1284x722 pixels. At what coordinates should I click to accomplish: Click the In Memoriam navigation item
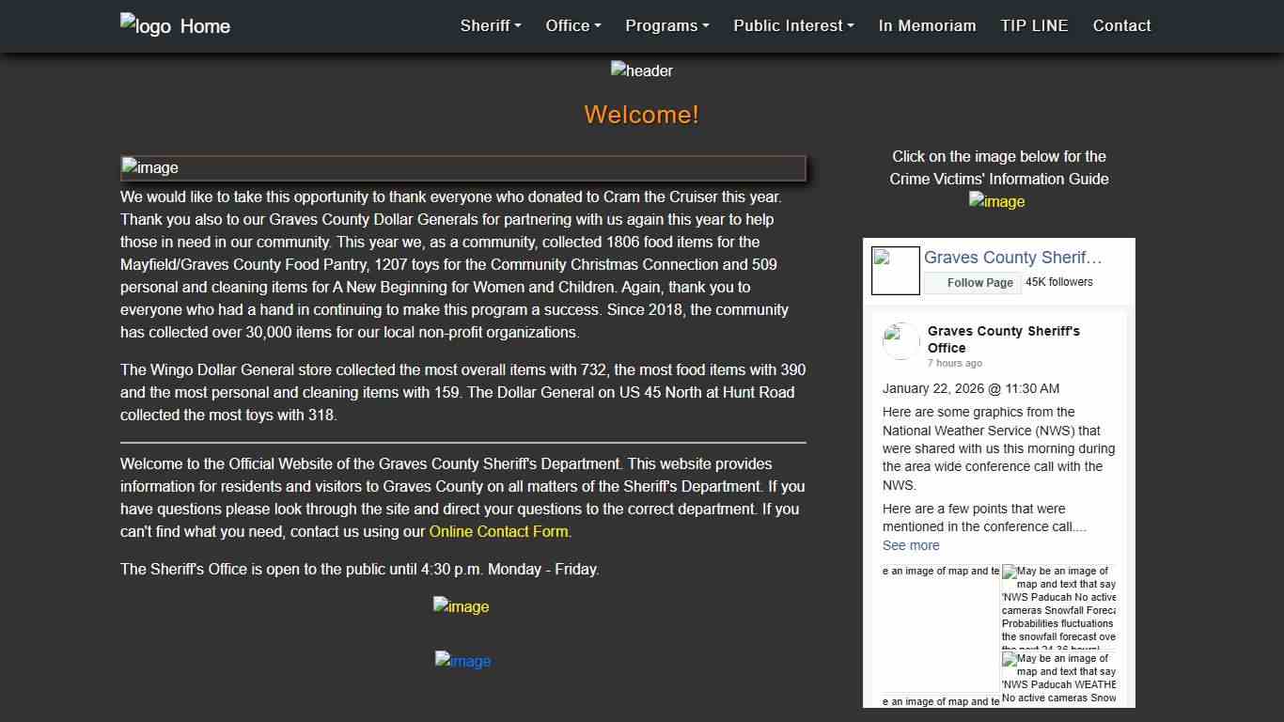(x=927, y=25)
